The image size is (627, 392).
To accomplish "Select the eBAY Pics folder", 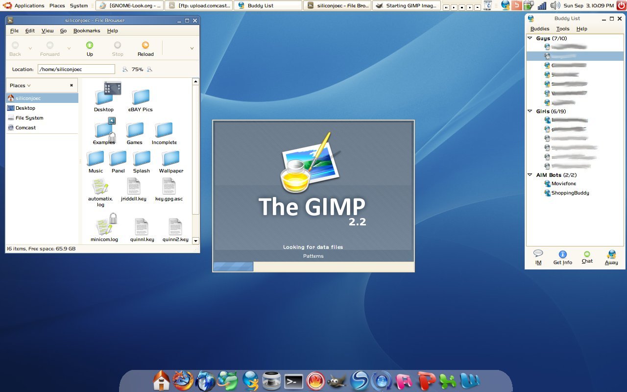I will (x=141, y=100).
